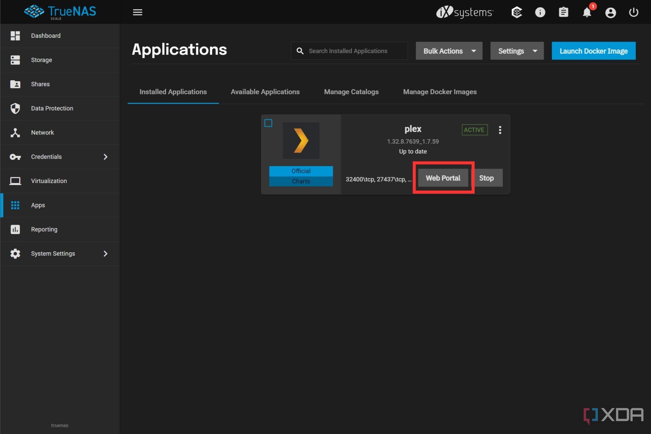
Task: Go to Data Protection page
Action: [x=60, y=108]
